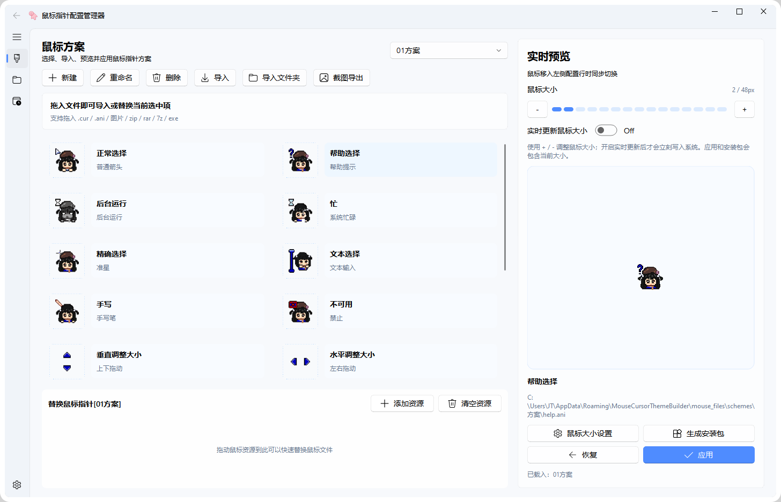Click the cursor list vertical scrollbar
The image size is (781, 502).
tap(505, 207)
